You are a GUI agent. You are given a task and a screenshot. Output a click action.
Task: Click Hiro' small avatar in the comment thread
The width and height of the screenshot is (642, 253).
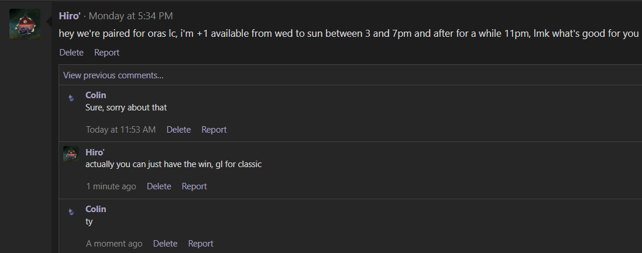coord(71,154)
